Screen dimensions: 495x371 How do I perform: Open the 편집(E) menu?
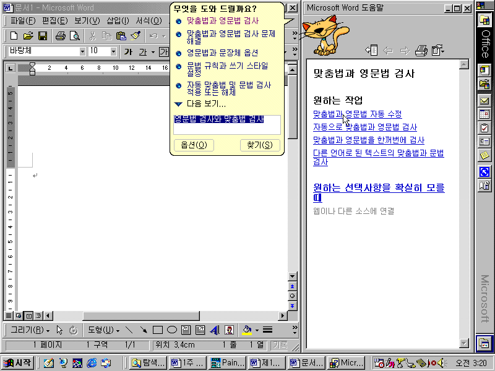click(x=55, y=21)
